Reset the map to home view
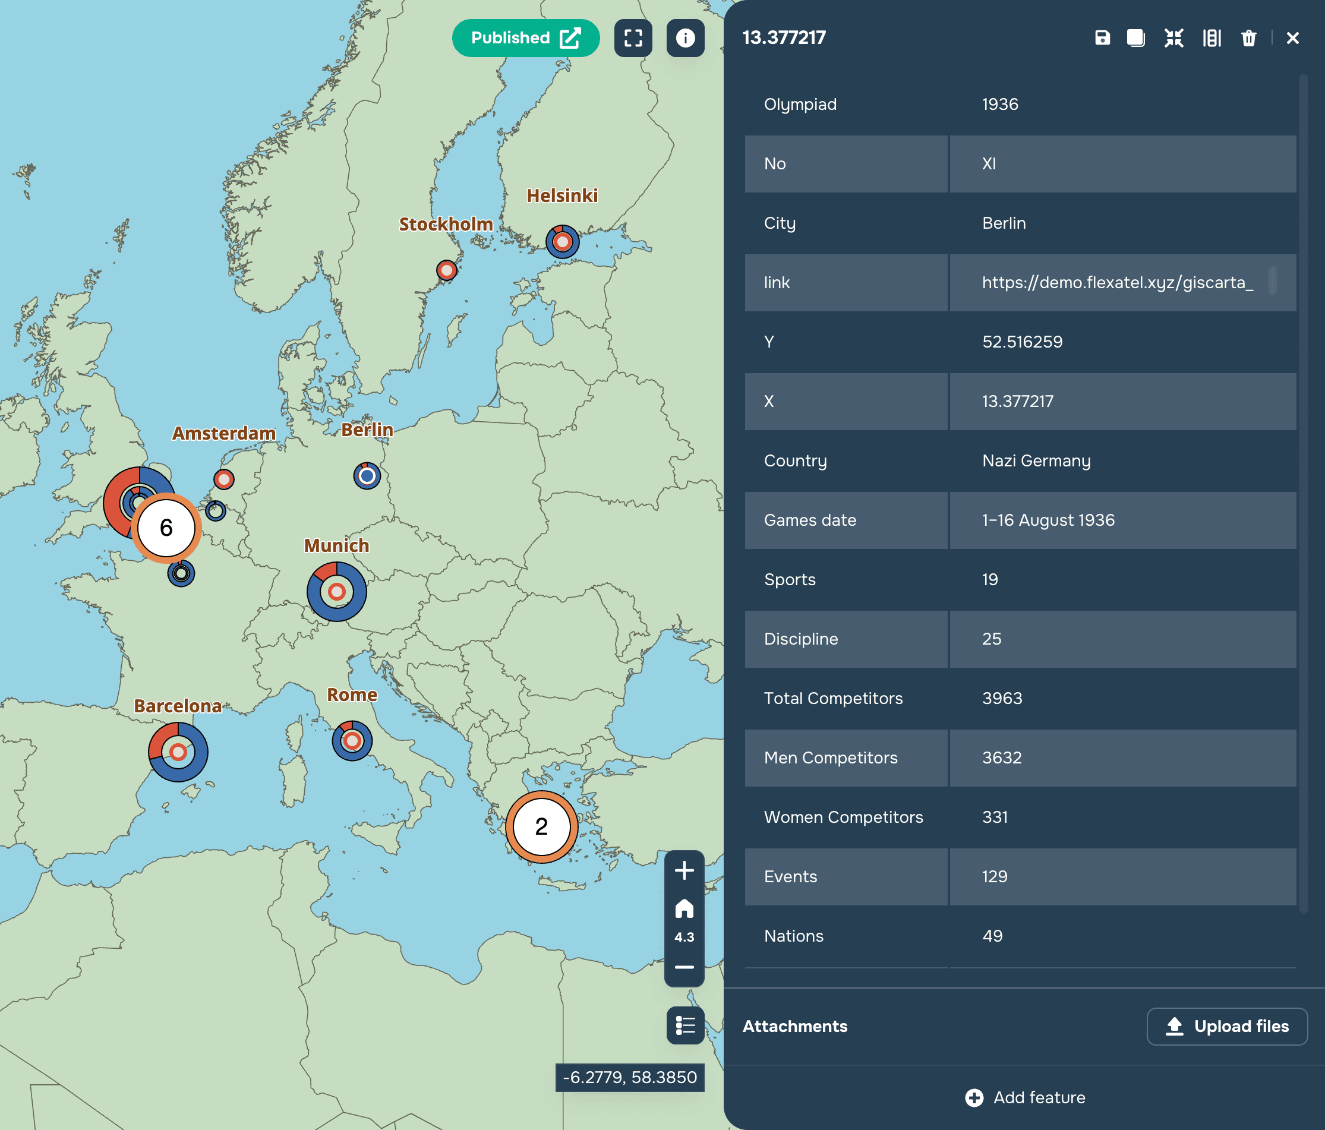The height and width of the screenshot is (1130, 1325). [684, 908]
